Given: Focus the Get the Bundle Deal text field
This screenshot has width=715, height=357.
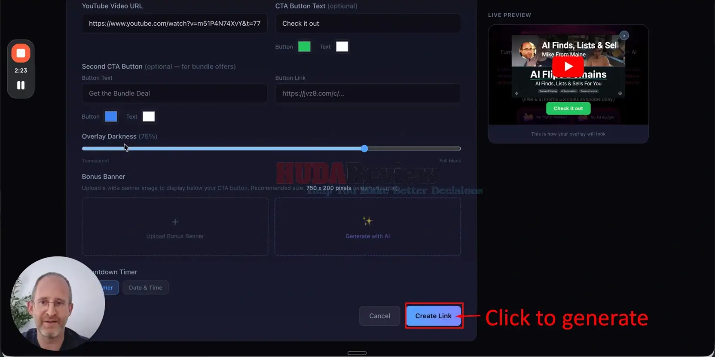Looking at the screenshot, I should click(174, 93).
